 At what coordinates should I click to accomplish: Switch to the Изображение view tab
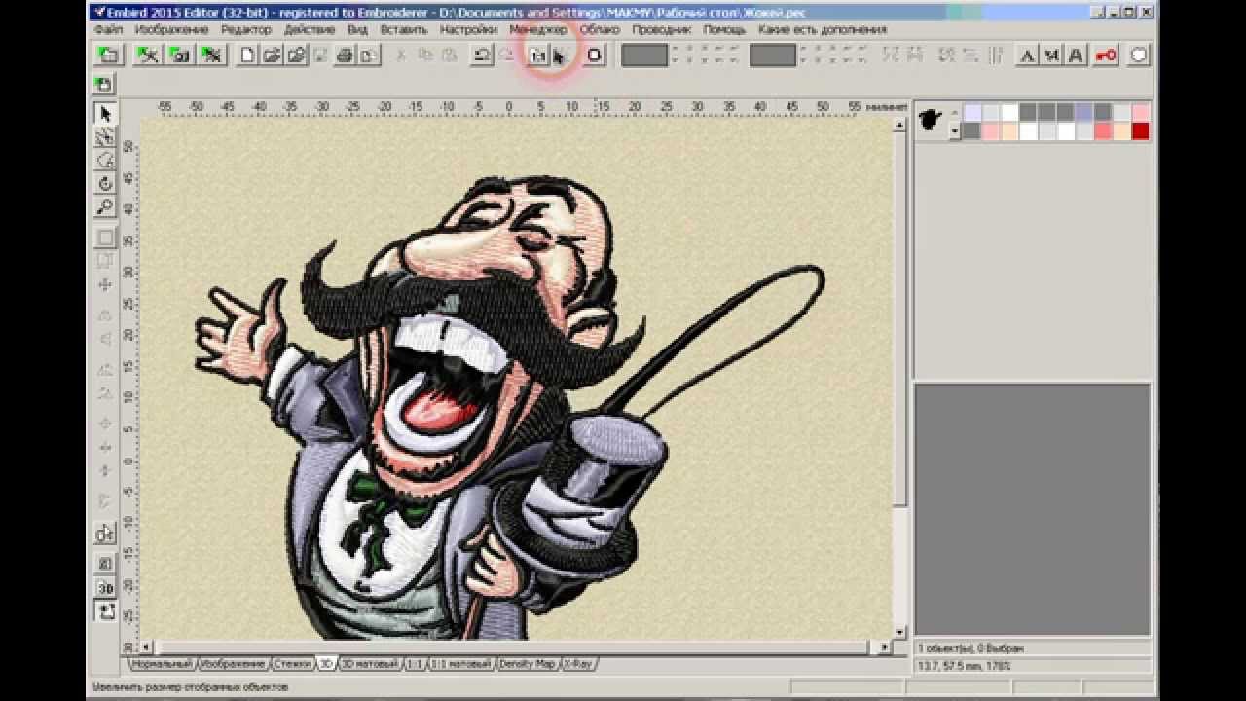point(234,664)
